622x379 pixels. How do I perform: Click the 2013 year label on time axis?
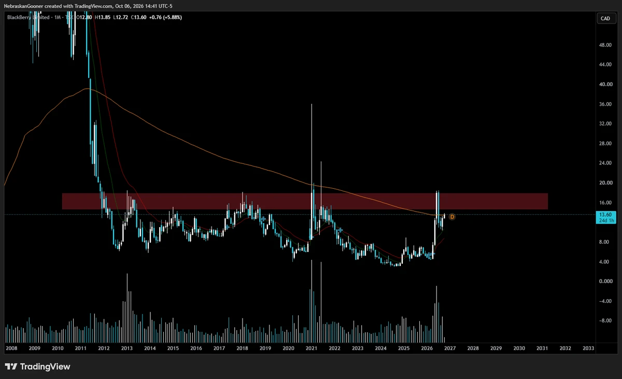(x=127, y=348)
